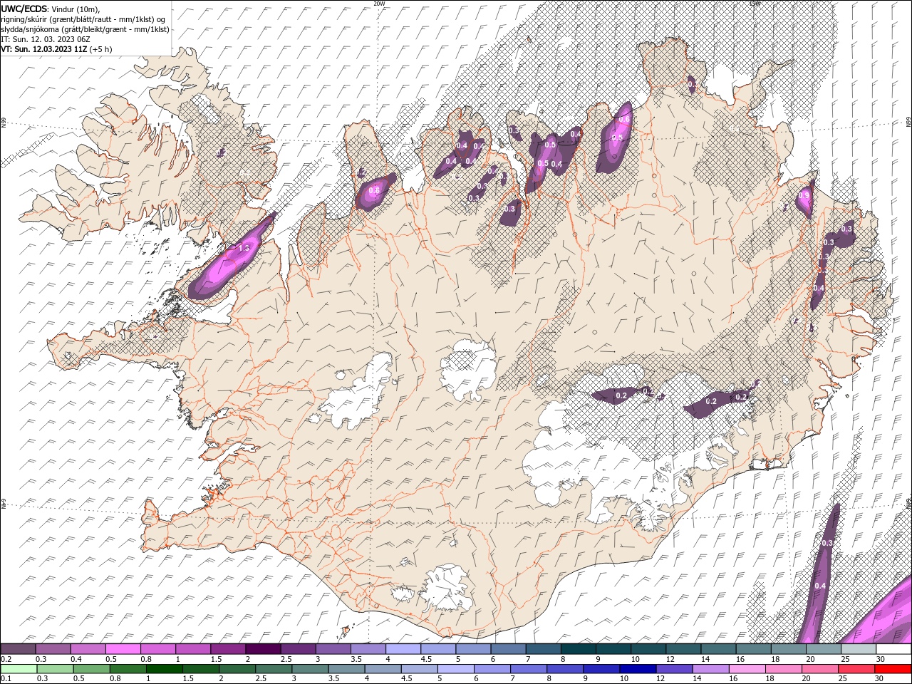The width and height of the screenshot is (912, 684).
Task: Click the 'rigning/skúrir' legend description line
Action: pyautogui.click(x=83, y=19)
